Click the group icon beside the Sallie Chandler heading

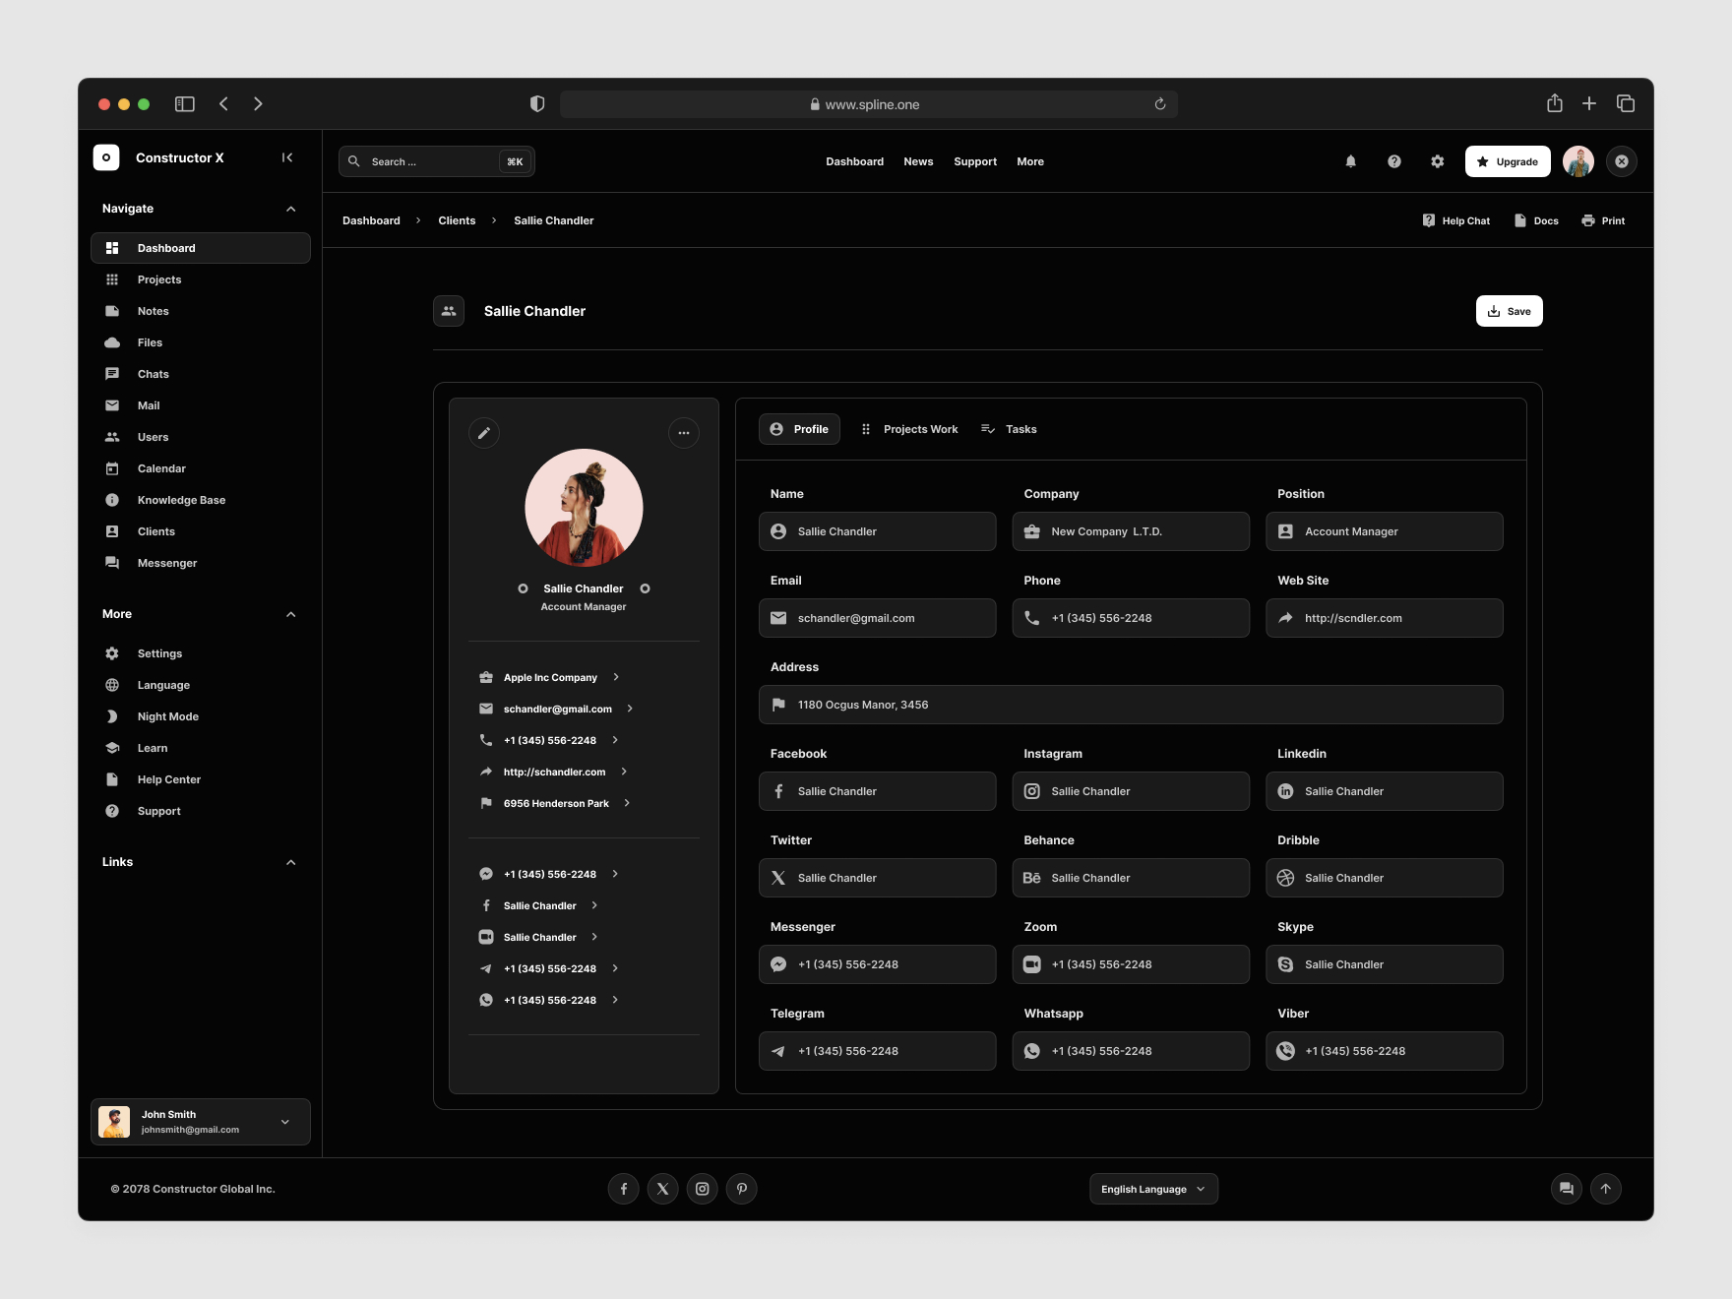(x=449, y=311)
